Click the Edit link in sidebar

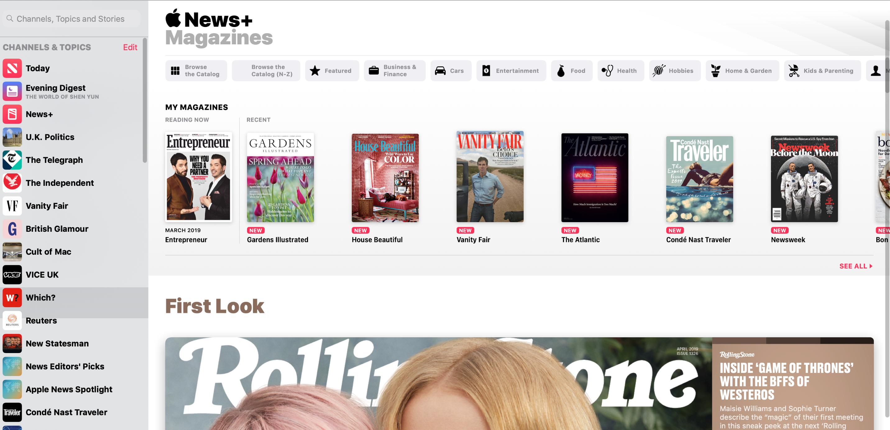[130, 47]
